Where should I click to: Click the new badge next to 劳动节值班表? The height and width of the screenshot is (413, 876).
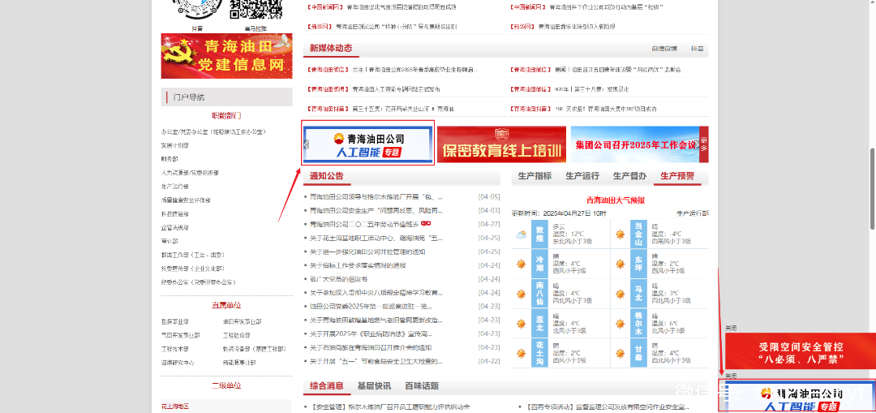pos(426,224)
